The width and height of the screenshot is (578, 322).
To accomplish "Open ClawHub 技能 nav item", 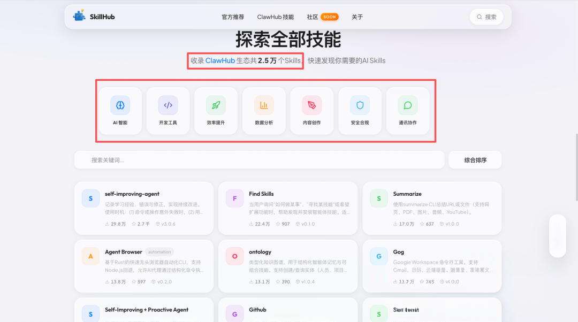I will [276, 17].
